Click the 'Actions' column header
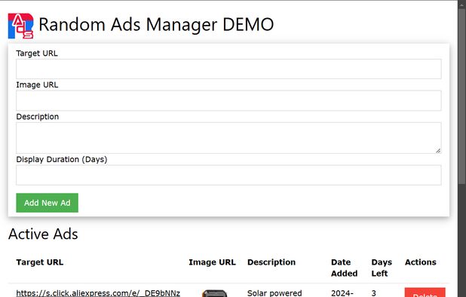 (x=421, y=262)
